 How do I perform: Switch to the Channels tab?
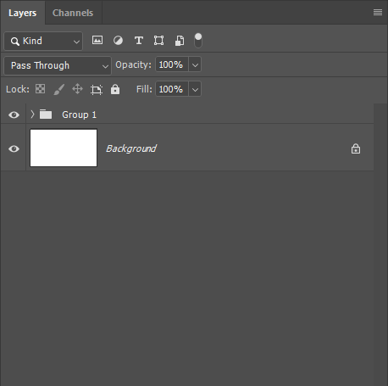point(73,13)
